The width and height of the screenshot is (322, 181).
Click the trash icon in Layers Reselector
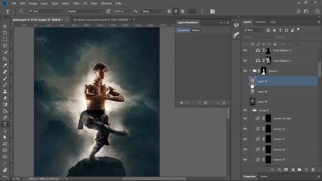point(224,103)
